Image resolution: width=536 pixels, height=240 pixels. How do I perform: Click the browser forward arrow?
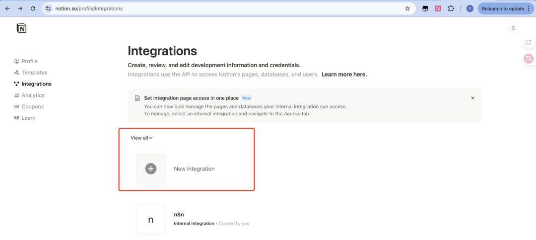pos(20,8)
